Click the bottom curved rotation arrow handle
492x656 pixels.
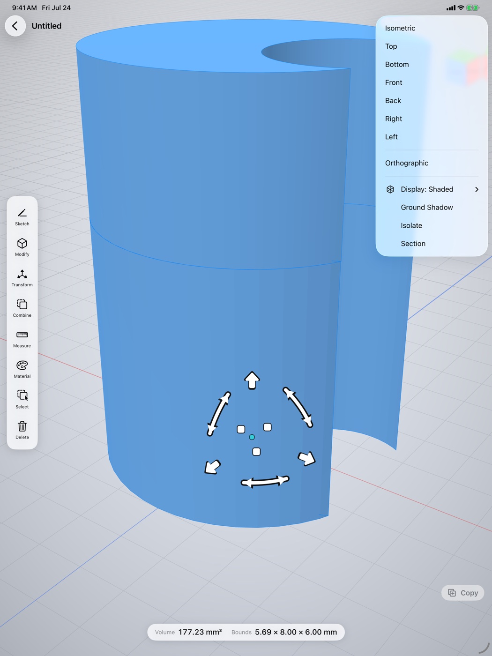click(265, 481)
